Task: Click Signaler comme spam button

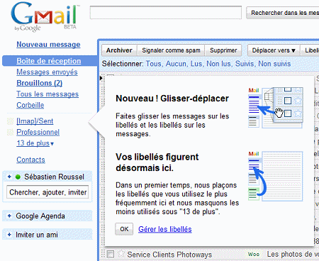Action: (171, 50)
